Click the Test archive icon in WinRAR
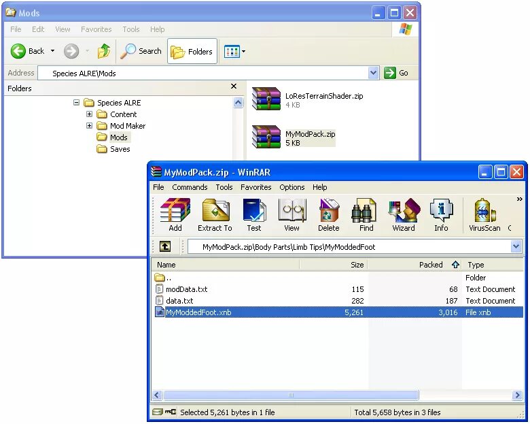The height and width of the screenshot is (424, 530). tap(254, 214)
